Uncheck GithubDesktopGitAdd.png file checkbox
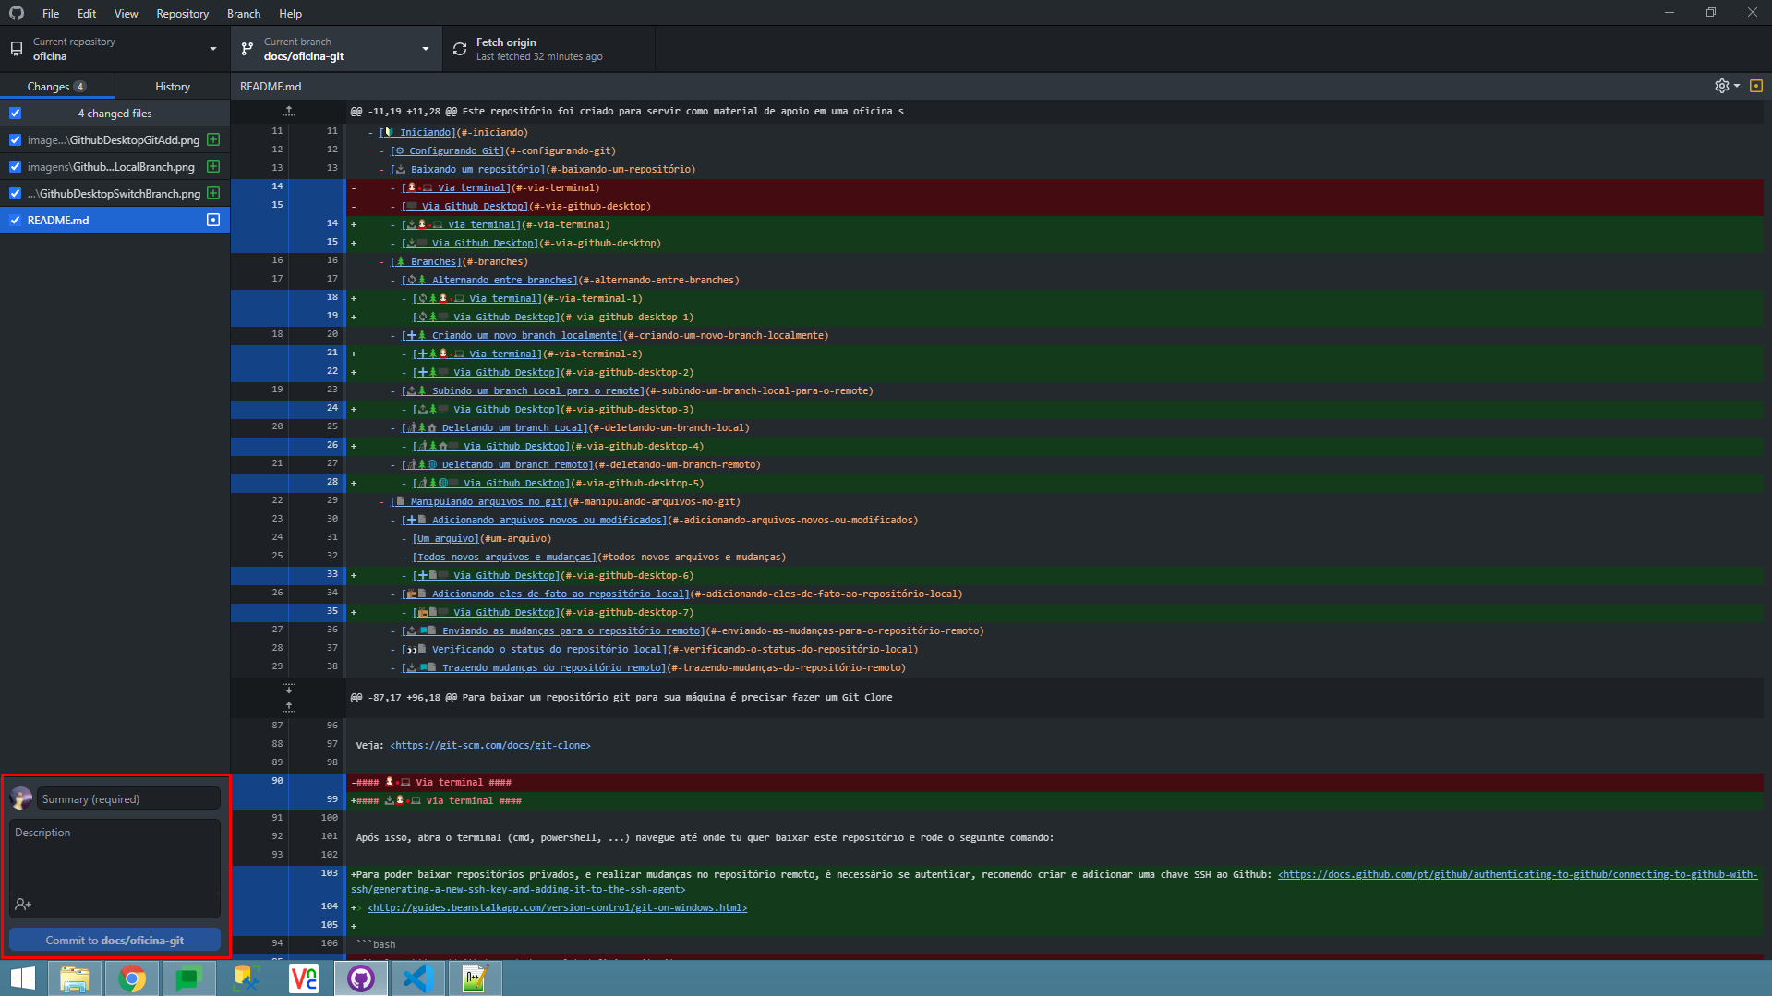The width and height of the screenshot is (1772, 996). 15,139
